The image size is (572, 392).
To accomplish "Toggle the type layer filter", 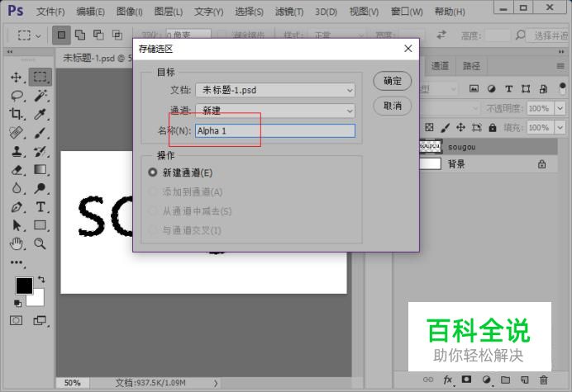I will tap(508, 88).
